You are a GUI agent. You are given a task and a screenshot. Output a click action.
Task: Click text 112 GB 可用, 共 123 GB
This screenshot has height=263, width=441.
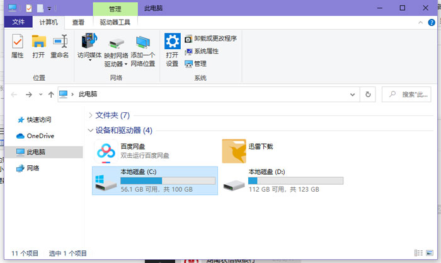point(283,189)
